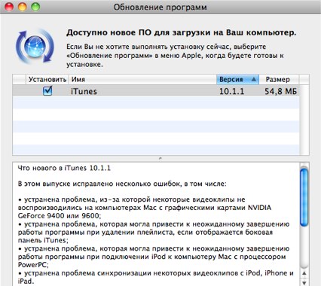This screenshot has height=286, width=321.
Task: Click the description scrollbar thumb
Action: [x=304, y=197]
